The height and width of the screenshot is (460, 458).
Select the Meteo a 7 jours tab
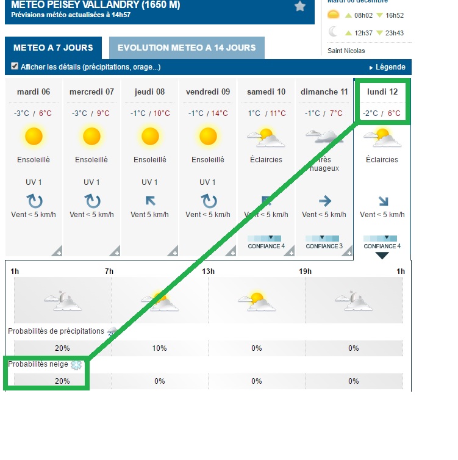[x=53, y=48]
